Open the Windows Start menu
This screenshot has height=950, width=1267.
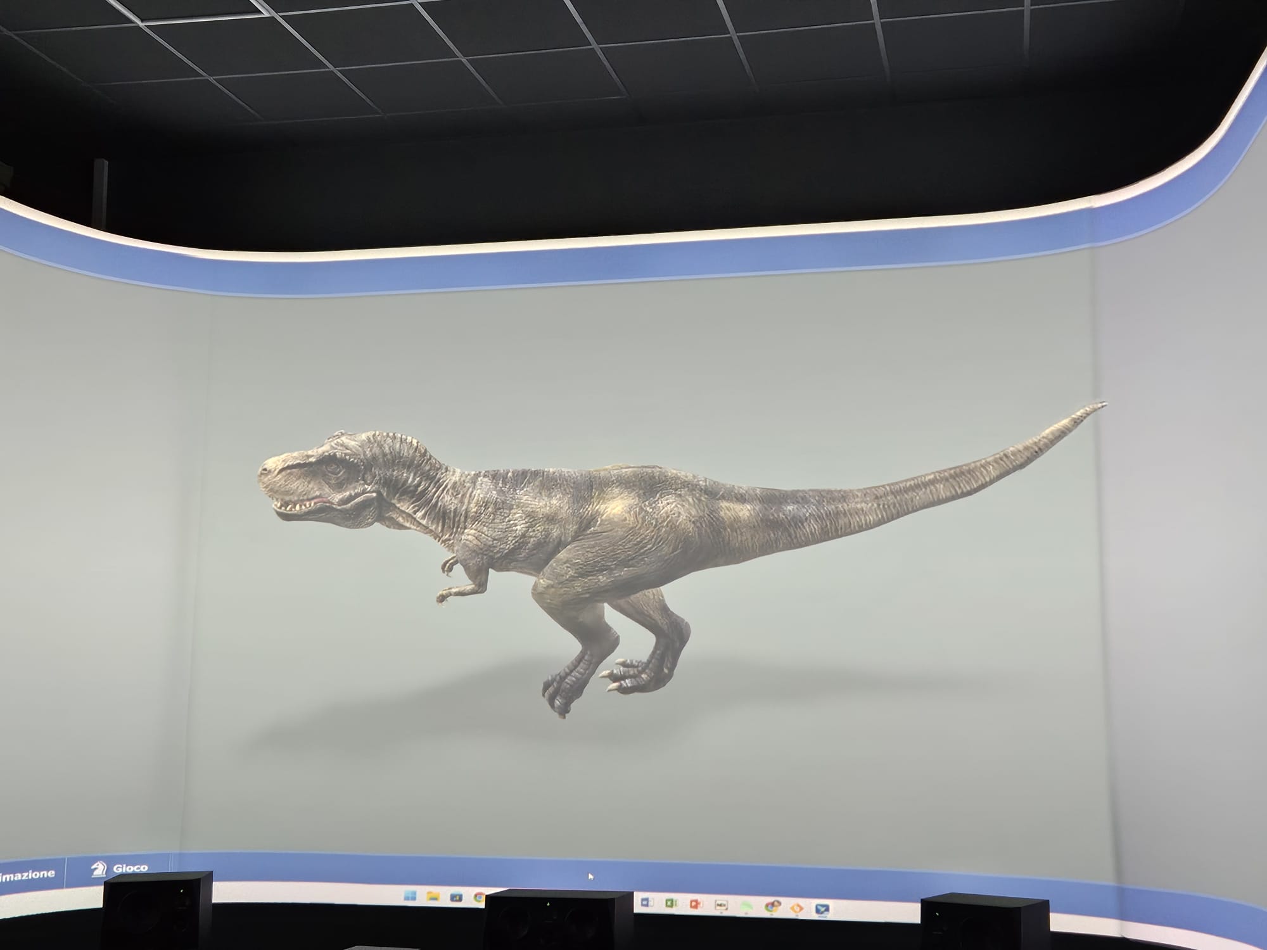[x=411, y=896]
